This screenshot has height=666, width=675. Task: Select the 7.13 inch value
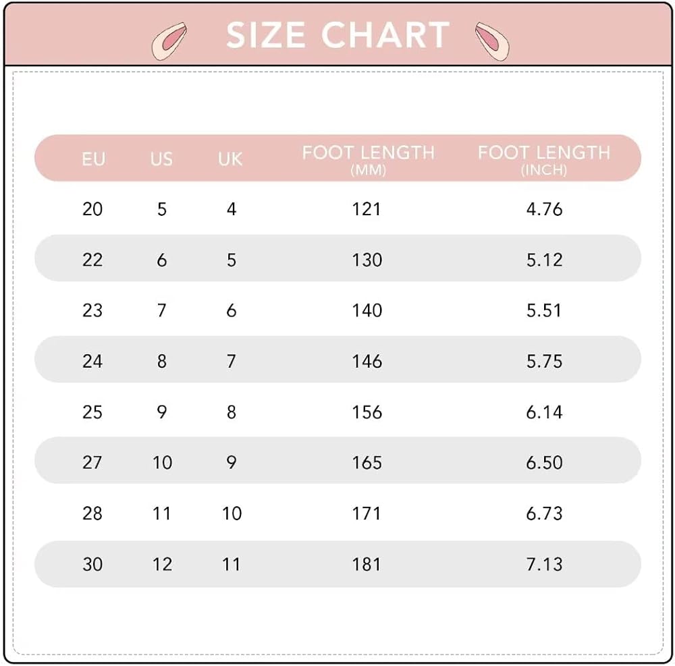[x=544, y=563]
